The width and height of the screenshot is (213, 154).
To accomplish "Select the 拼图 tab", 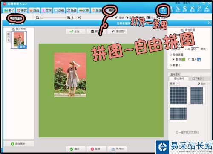I will pyautogui.click(x=110, y=10).
